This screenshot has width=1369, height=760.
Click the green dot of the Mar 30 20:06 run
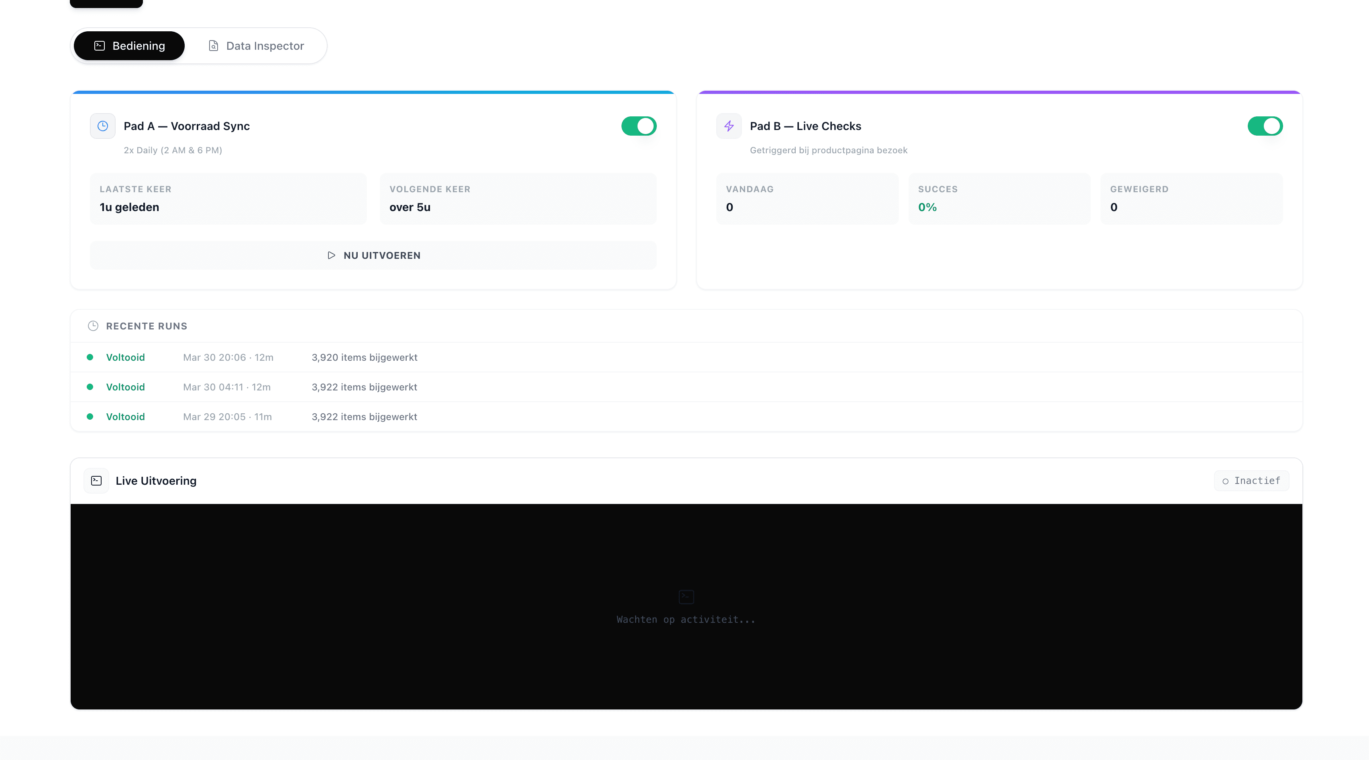(90, 358)
